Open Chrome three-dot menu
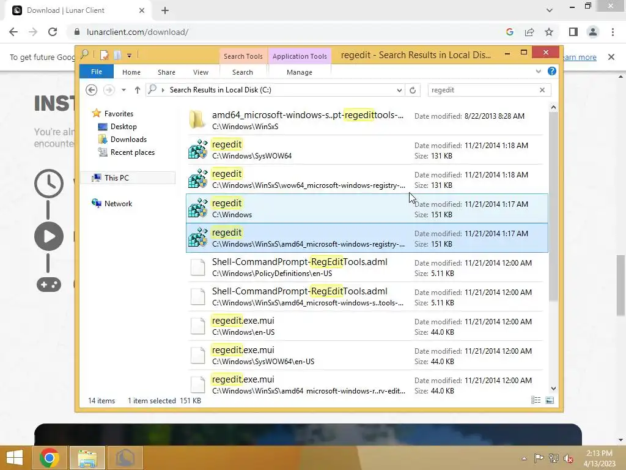 (613, 32)
